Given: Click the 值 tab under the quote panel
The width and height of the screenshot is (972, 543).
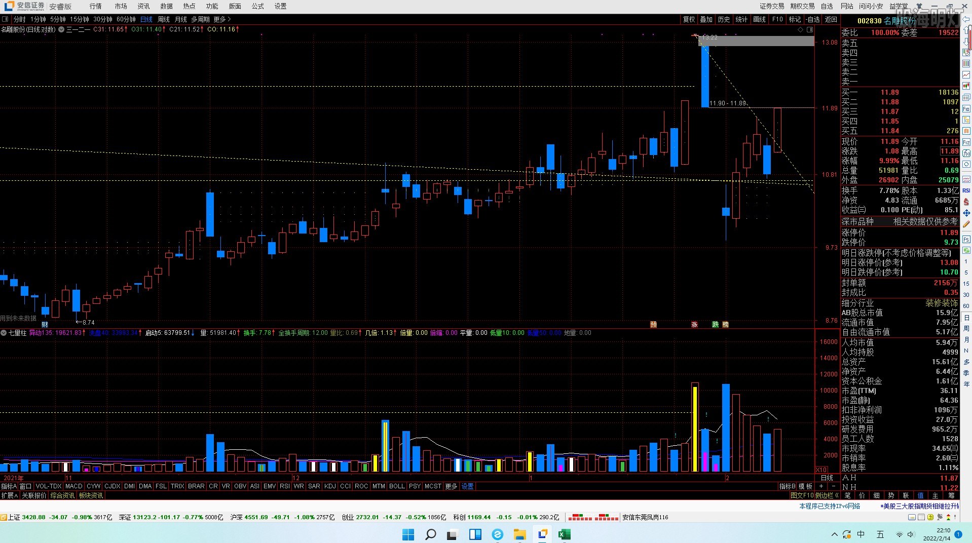Looking at the screenshot, I should pos(920,495).
